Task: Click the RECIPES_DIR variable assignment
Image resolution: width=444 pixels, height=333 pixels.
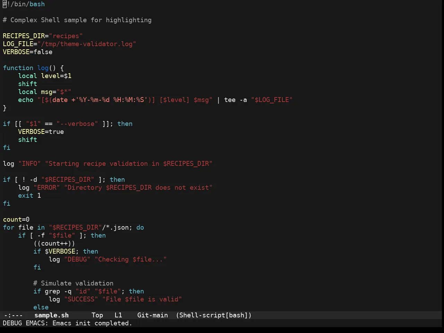Action: tap(43, 36)
